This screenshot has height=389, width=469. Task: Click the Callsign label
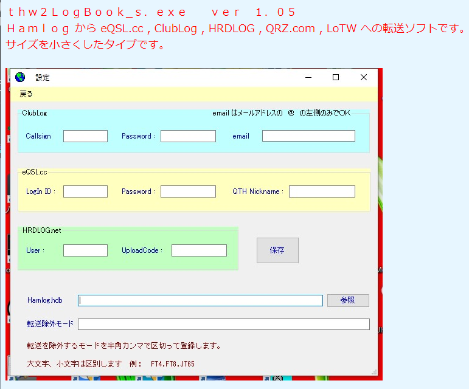click(38, 136)
